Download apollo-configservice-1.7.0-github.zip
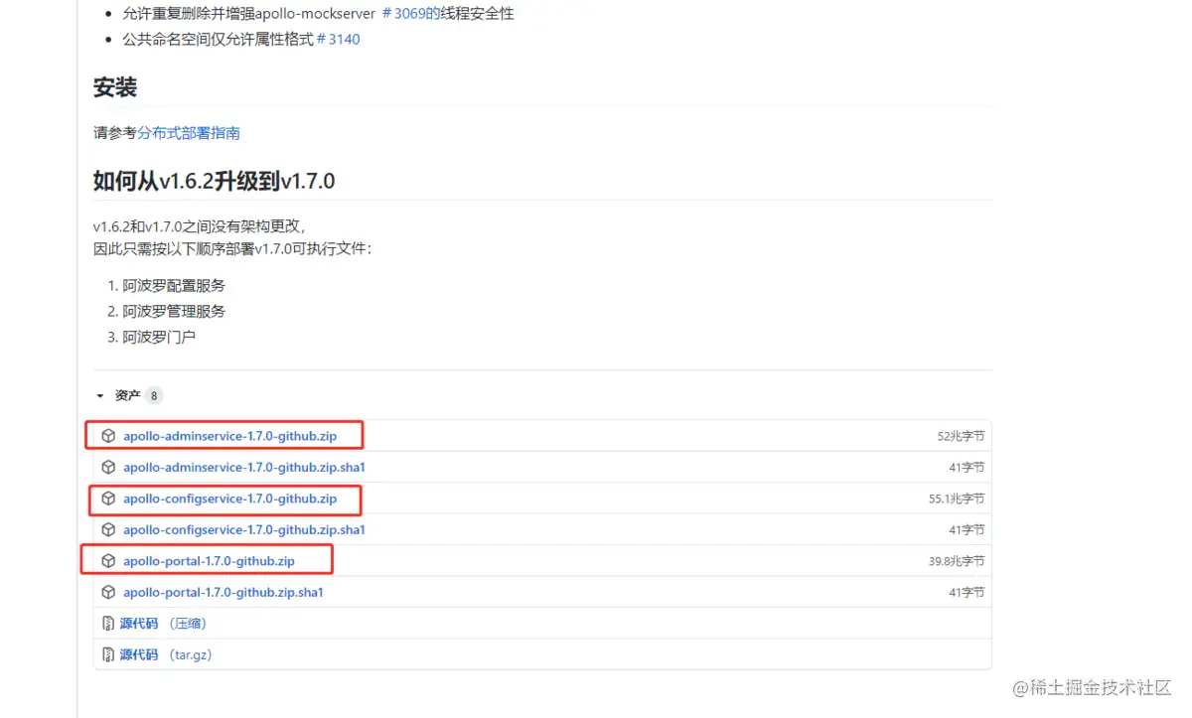Screen dimensions: 1192x718 click(229, 499)
